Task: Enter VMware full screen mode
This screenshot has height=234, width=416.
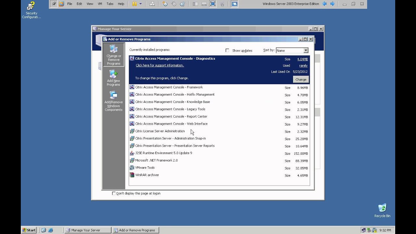Action: (213, 4)
